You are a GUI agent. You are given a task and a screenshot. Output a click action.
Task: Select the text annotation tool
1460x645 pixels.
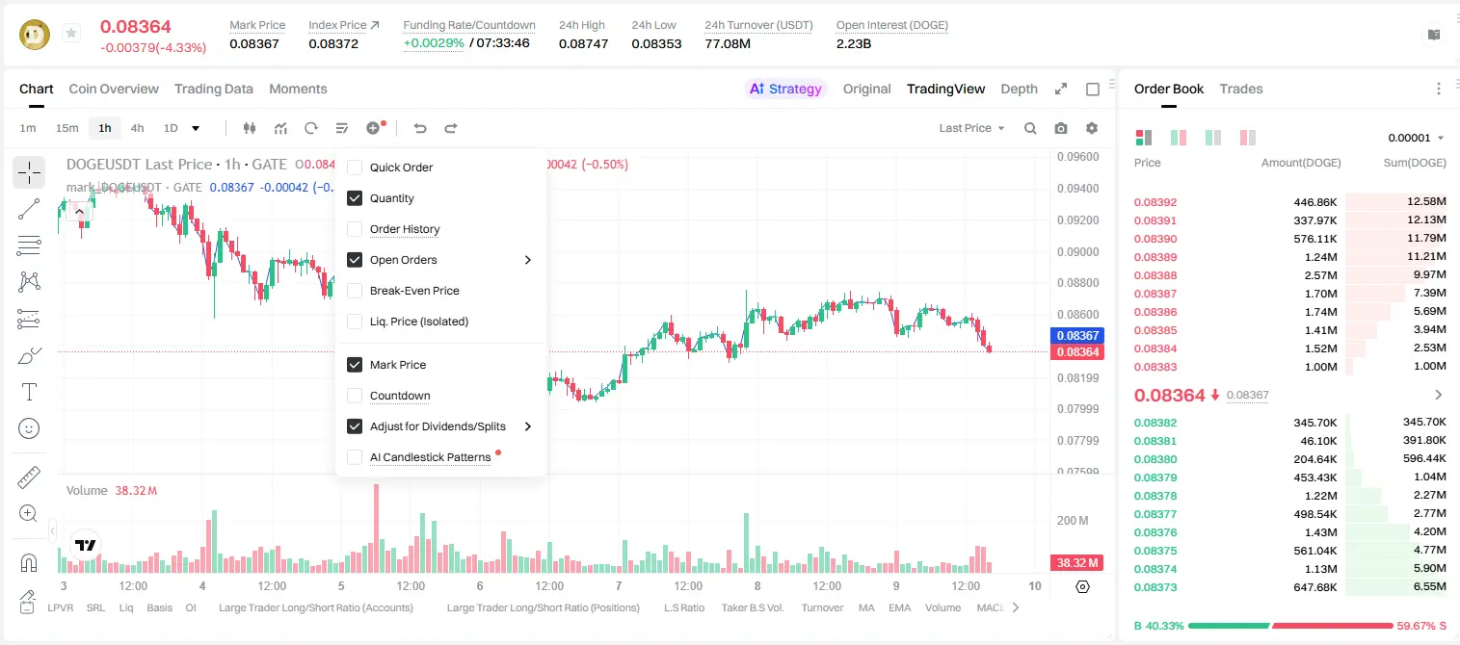pyautogui.click(x=29, y=392)
